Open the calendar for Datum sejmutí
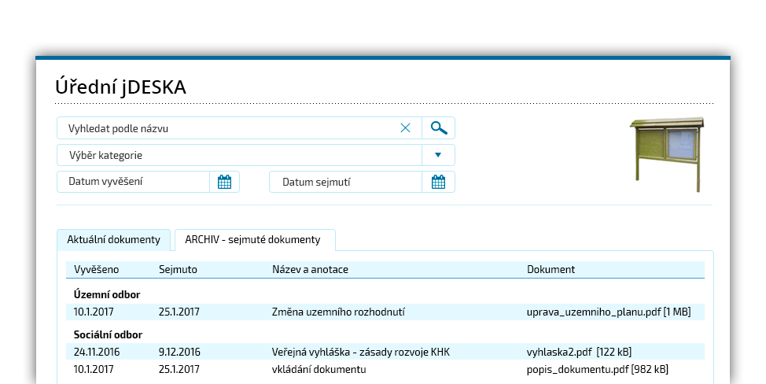Screen dimensions: 766x384 pos(438,182)
